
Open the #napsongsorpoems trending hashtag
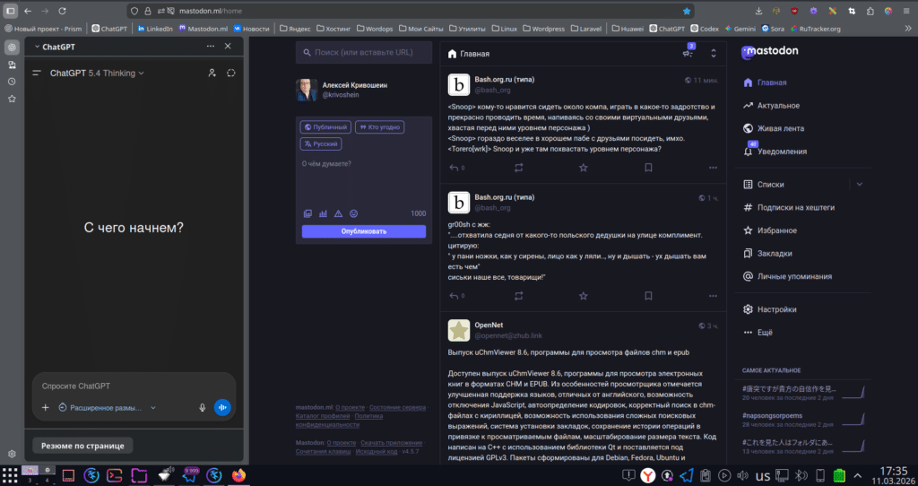point(772,415)
